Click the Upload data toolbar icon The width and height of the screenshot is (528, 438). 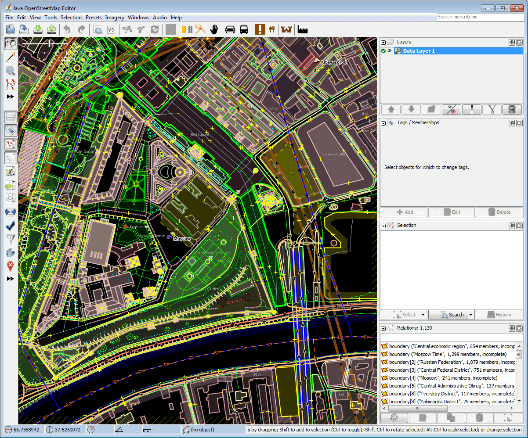click(52, 29)
